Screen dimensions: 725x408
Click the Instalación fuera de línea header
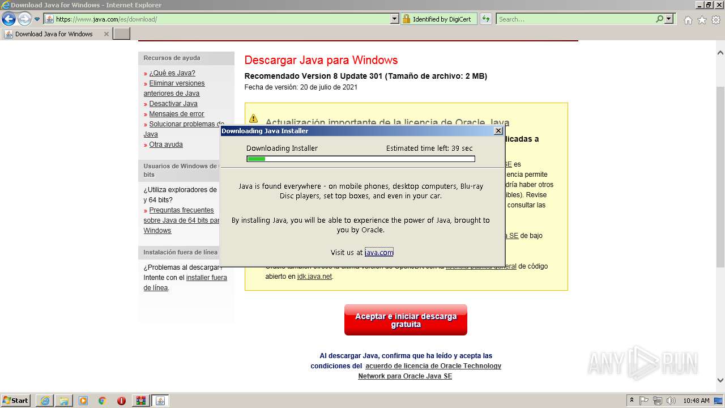(180, 252)
